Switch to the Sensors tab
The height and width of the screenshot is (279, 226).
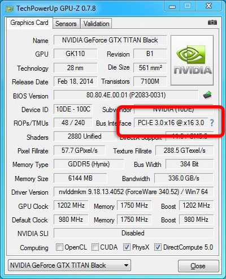(66, 24)
